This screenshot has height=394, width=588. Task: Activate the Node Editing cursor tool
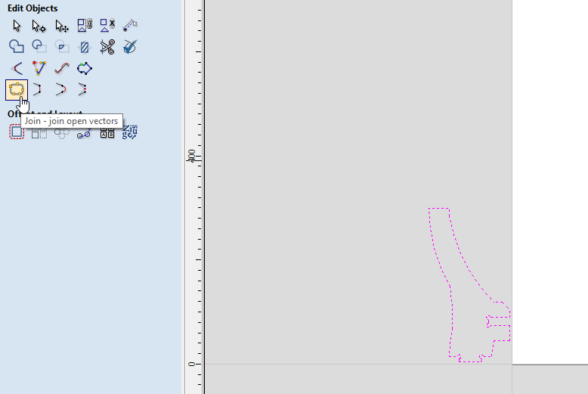39,26
